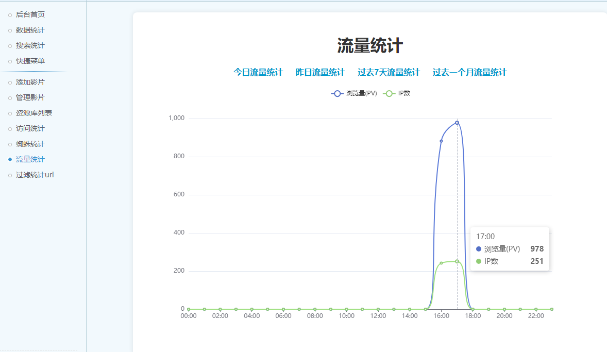Click the blue PV data point at 16:00
This screenshot has width=607, height=352.
441,141
